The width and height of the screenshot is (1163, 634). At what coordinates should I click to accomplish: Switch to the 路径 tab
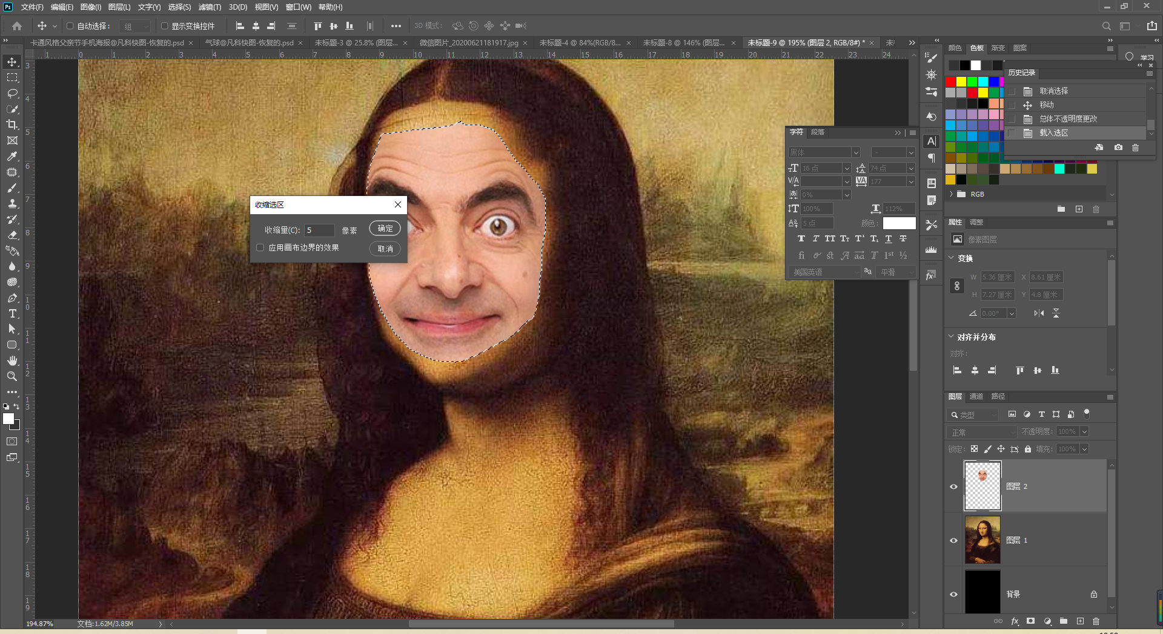pos(998,396)
